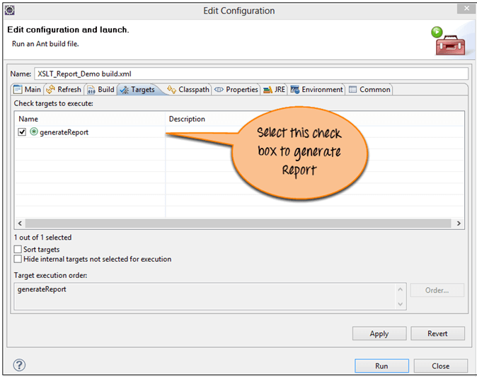Click the Name input field
The height and width of the screenshot is (377, 477).
(x=251, y=74)
